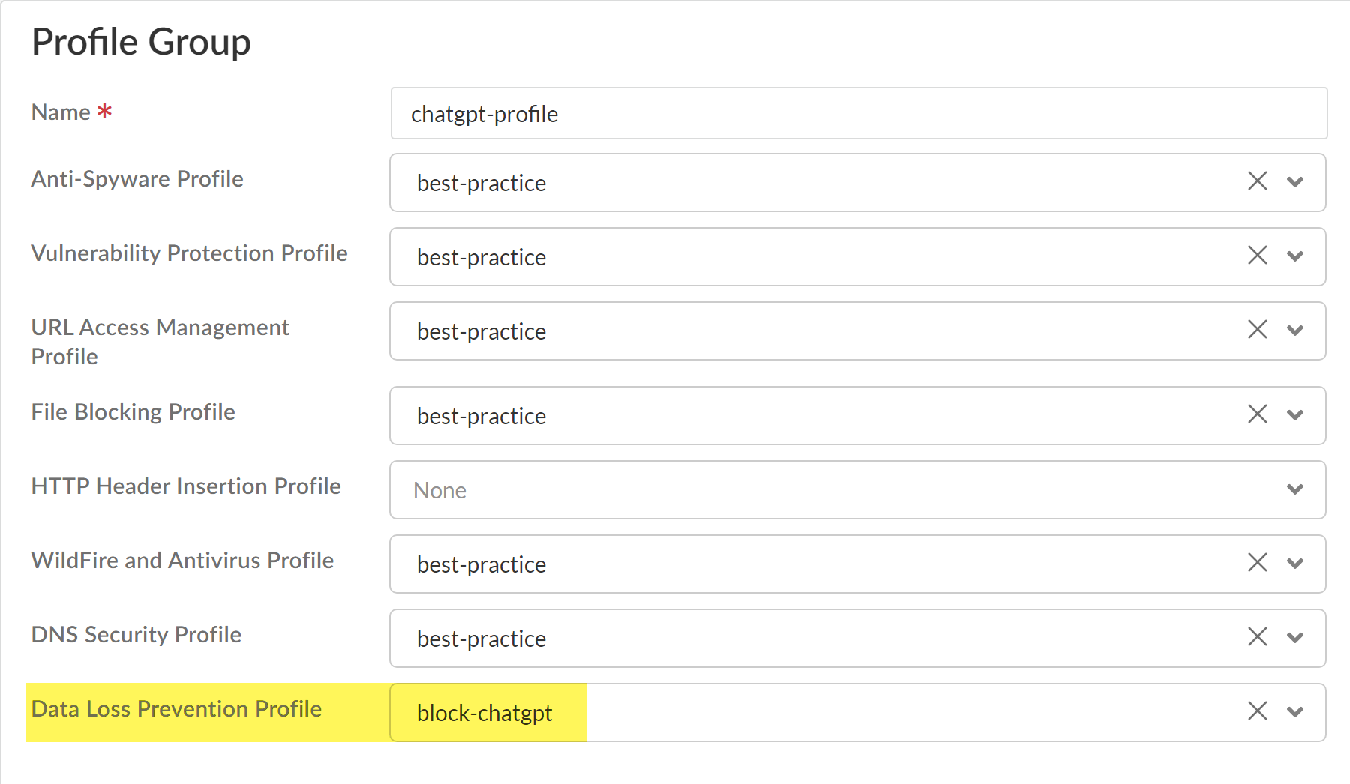
Task: Expand the Anti-Spyware Profile dropdown arrow
Action: 1295,182
